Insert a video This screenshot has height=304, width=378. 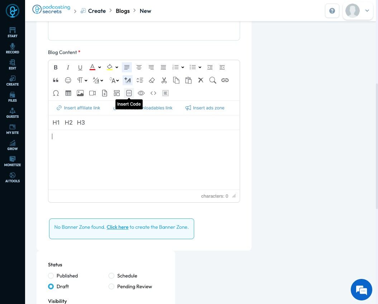tap(92, 93)
